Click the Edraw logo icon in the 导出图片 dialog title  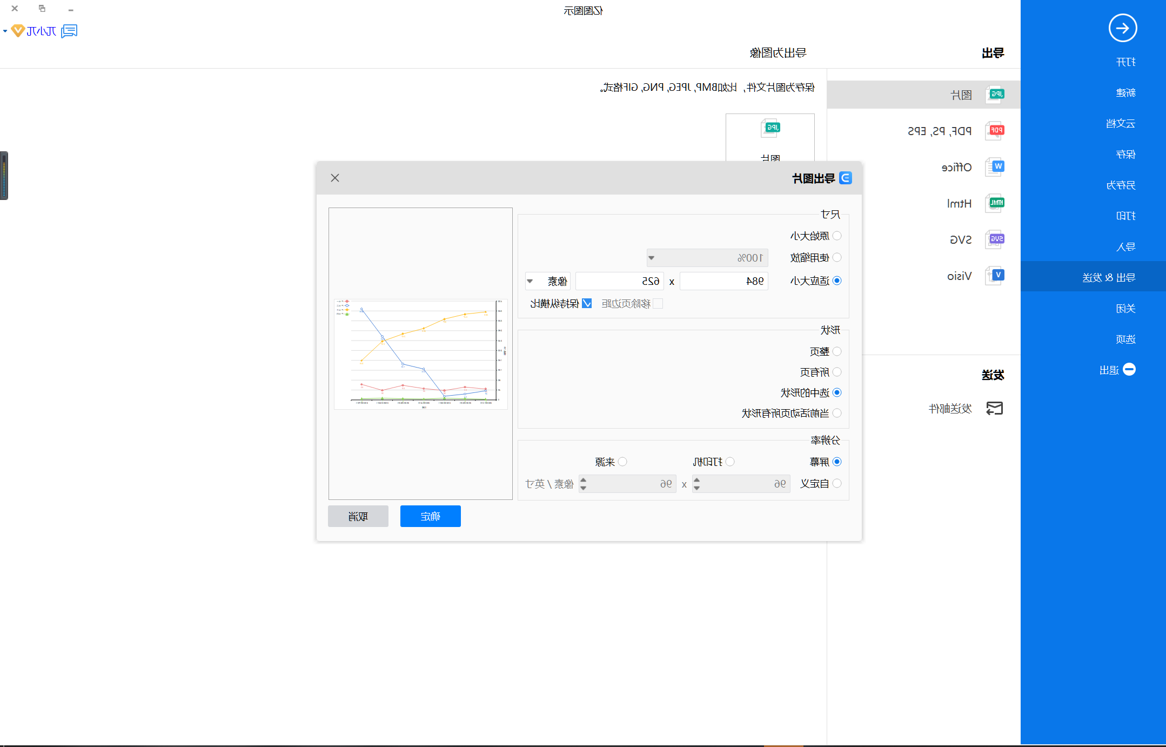click(x=846, y=178)
